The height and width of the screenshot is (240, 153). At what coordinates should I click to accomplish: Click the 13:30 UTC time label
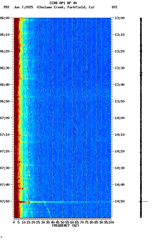click(120, 68)
